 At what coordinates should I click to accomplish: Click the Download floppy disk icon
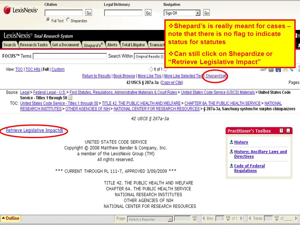pyautogui.click(x=278, y=70)
